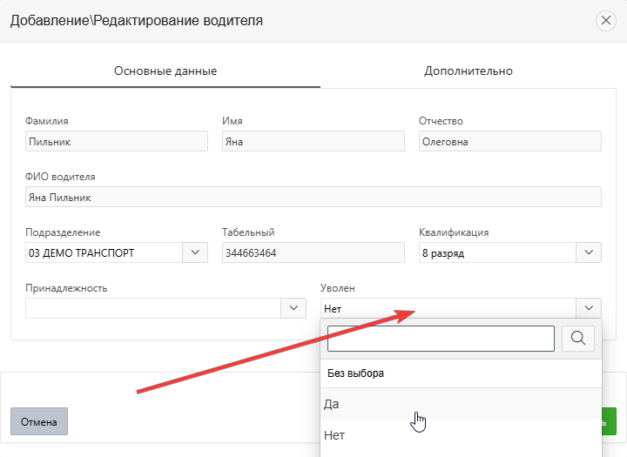Switch to the Основные данные tab

tap(165, 71)
